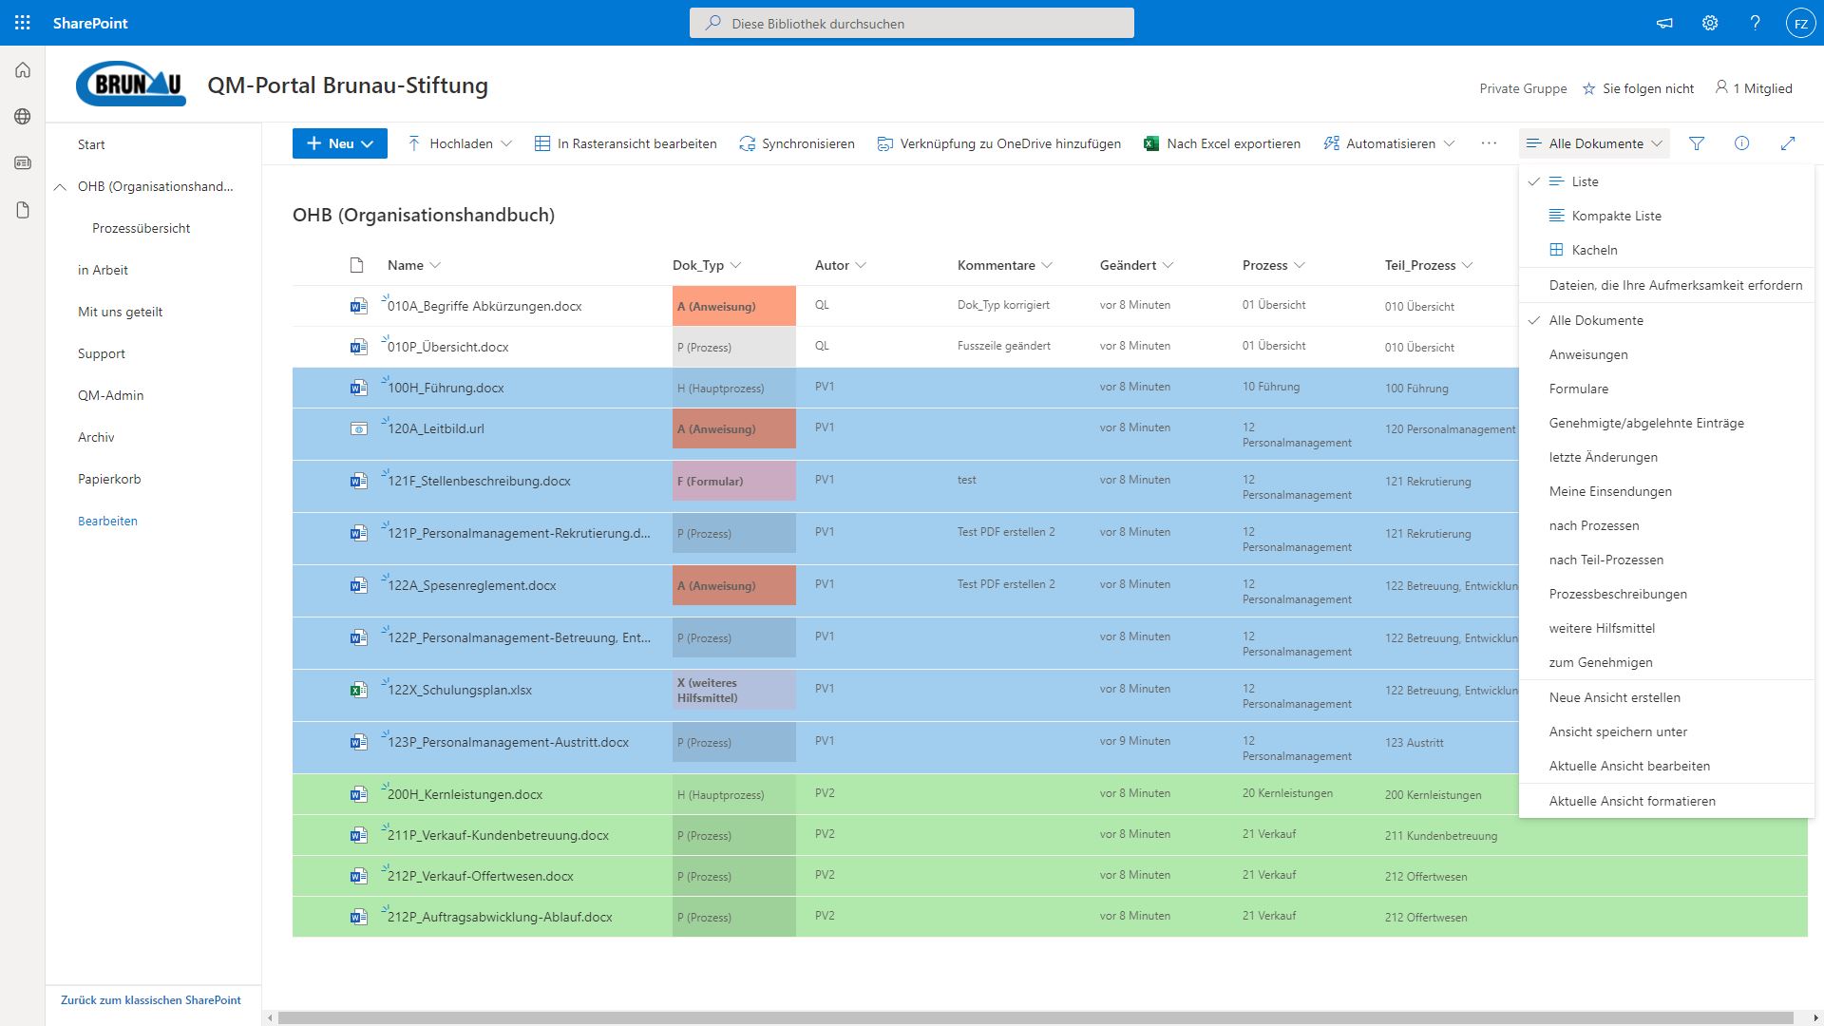This screenshot has width=1824, height=1026.
Task: Click In Rasteransicht bearbeiten
Action: click(x=625, y=143)
